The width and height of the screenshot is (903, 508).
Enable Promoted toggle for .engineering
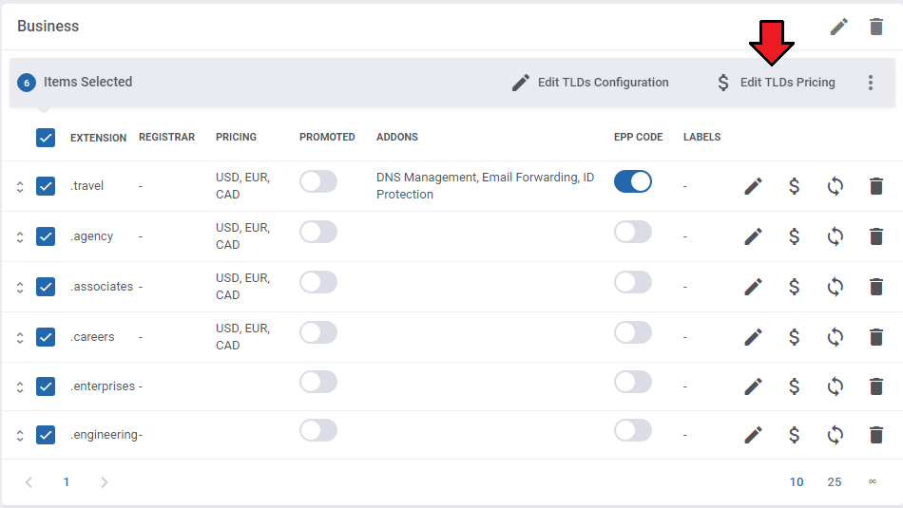click(x=317, y=430)
